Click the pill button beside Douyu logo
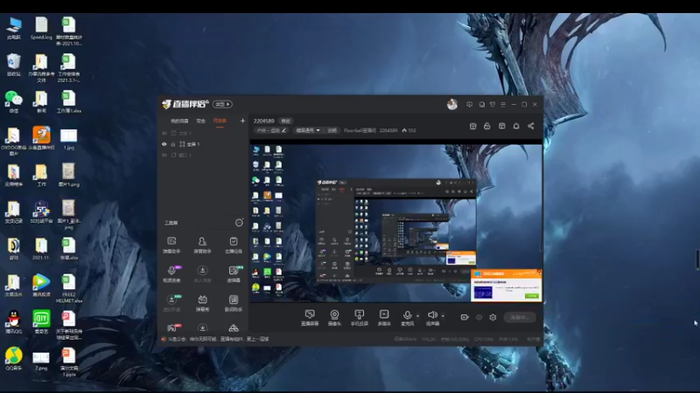The width and height of the screenshot is (700, 393). (222, 104)
